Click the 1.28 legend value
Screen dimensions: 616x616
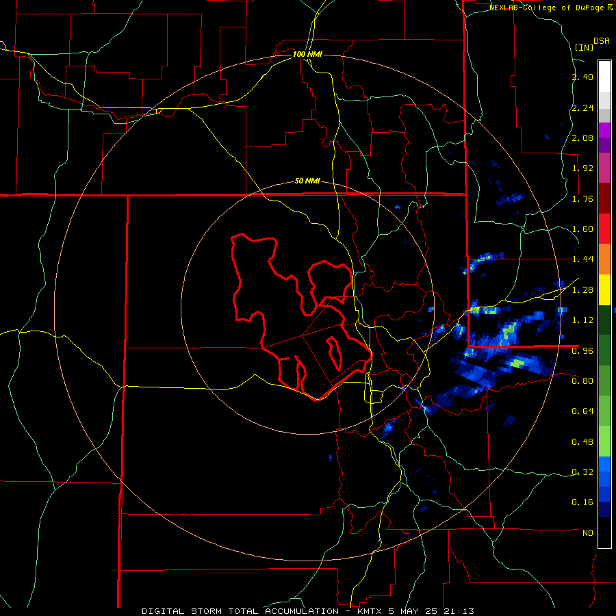[x=582, y=290]
